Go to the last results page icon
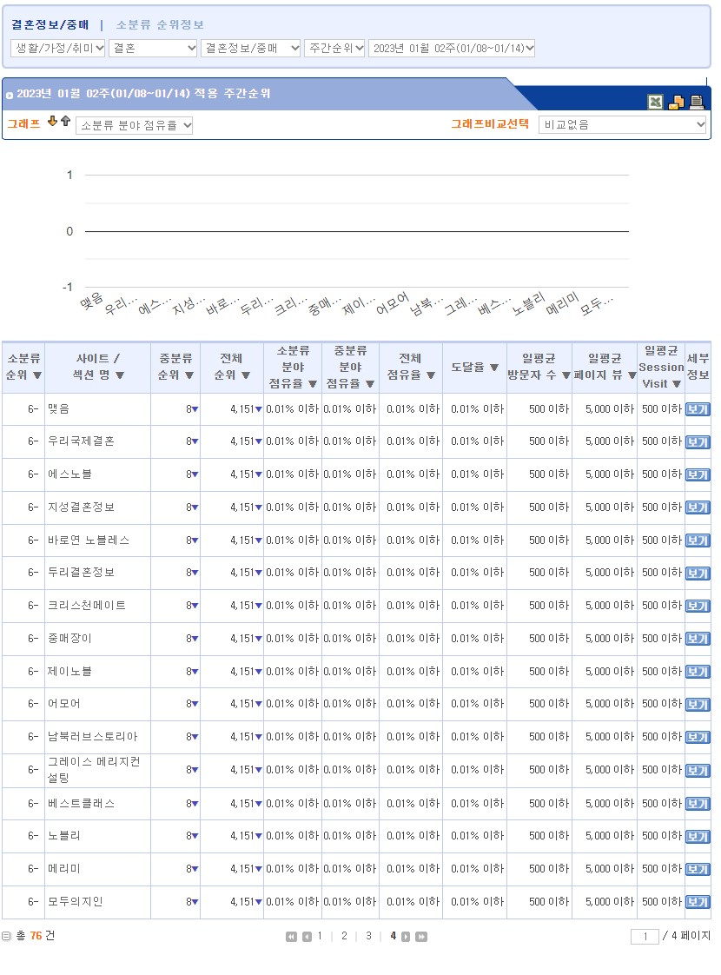This screenshot has width=721, height=975. (421, 937)
